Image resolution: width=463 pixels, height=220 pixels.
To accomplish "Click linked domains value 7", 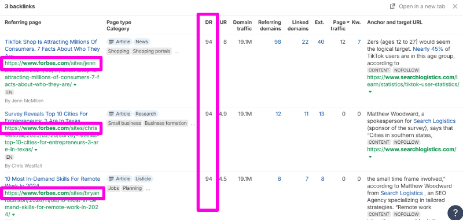I will click(307, 179).
